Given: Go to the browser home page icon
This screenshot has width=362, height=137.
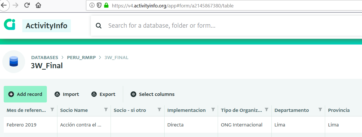Looking at the screenshot, I should click(38, 5).
